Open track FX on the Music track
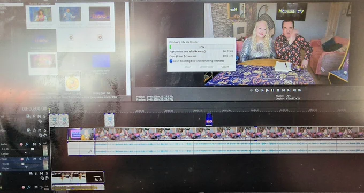This screenshot has height=193, width=364. click(28, 159)
